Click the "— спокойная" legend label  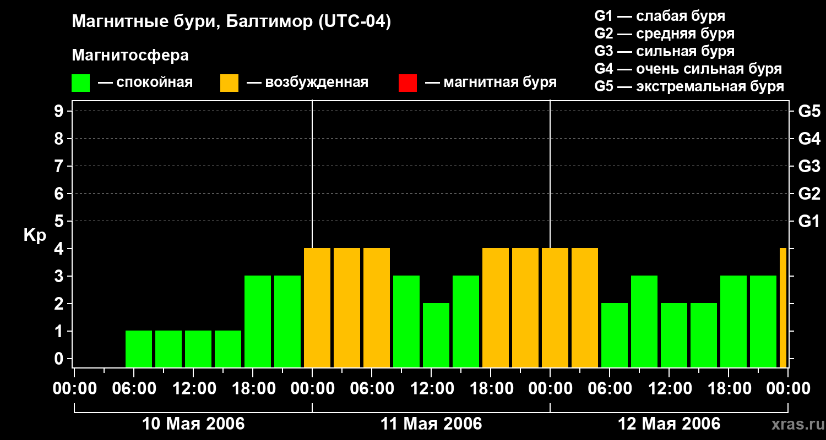click(x=145, y=83)
